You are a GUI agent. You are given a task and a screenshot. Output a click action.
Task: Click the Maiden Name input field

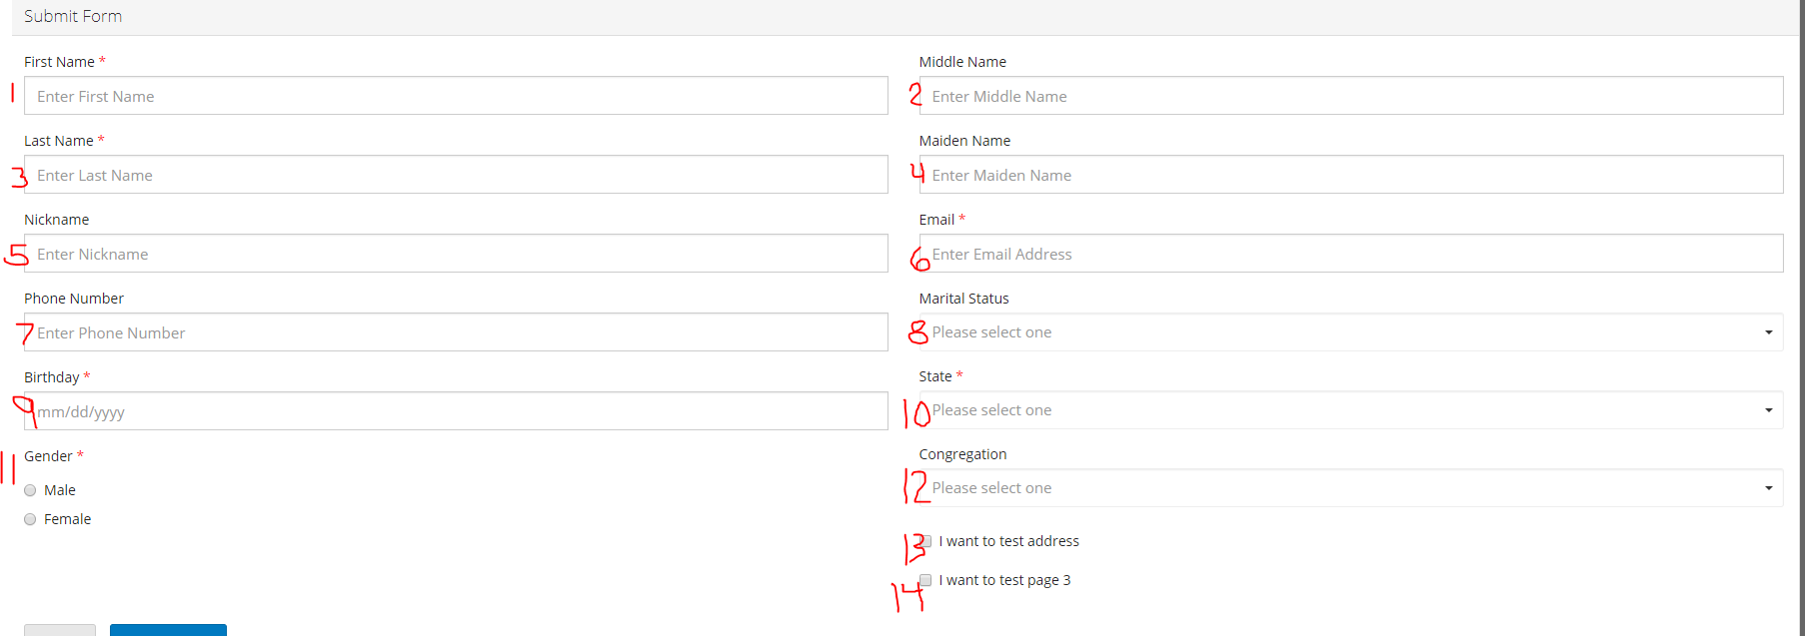coord(1349,174)
